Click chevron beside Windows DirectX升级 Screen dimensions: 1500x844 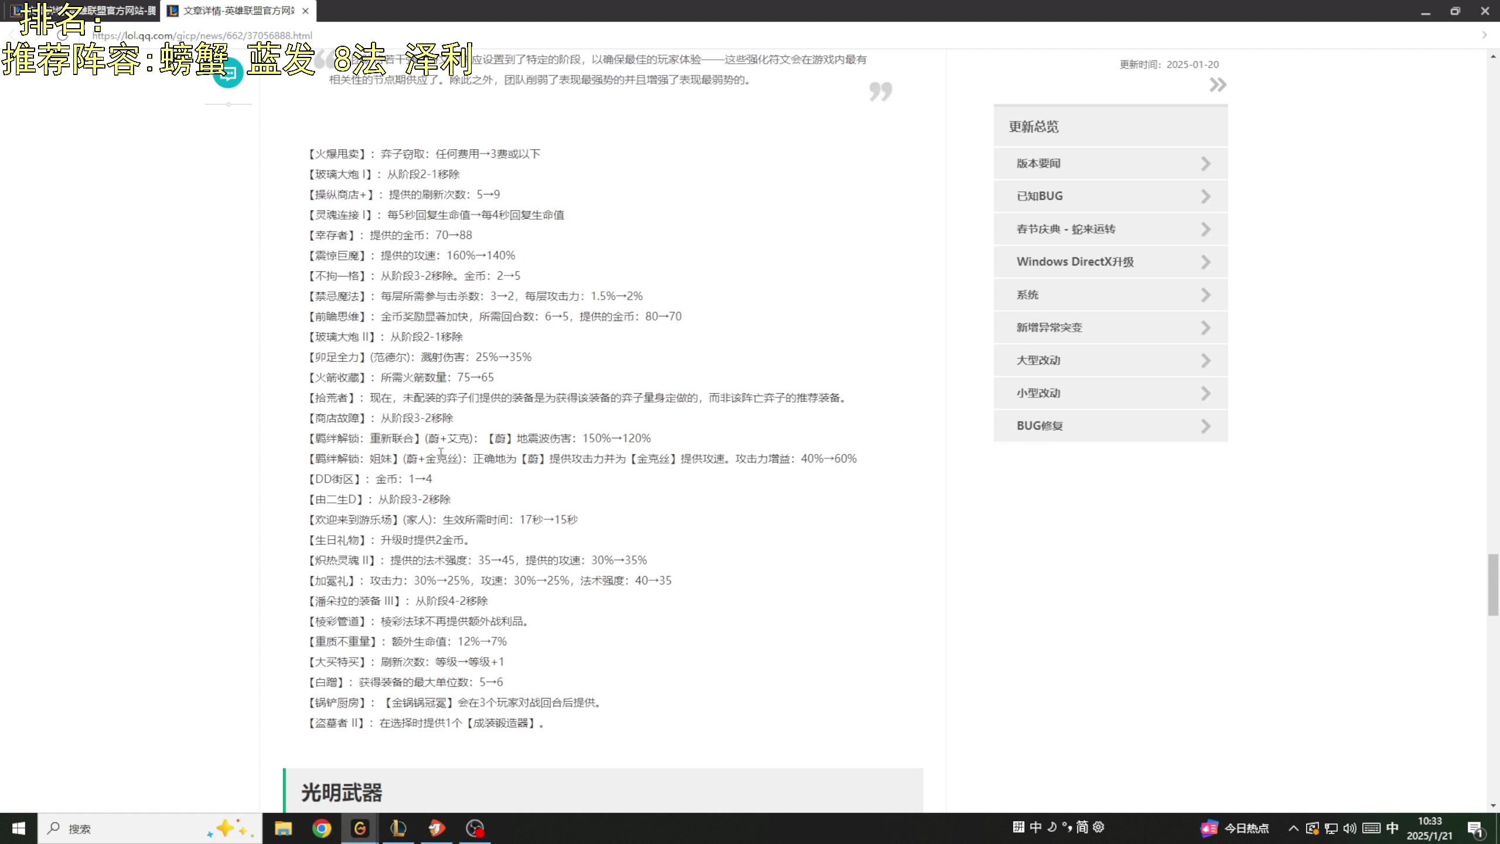coord(1205,262)
